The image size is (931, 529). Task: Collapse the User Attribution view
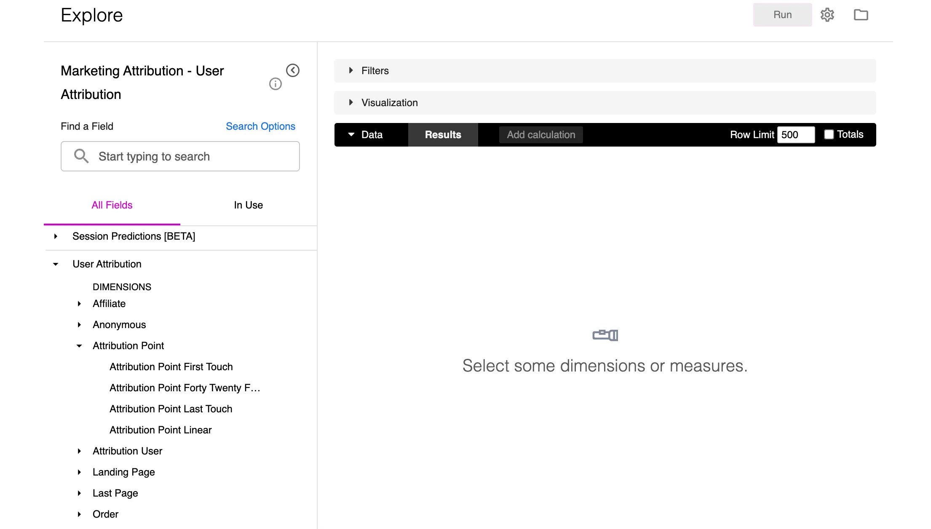pos(56,264)
